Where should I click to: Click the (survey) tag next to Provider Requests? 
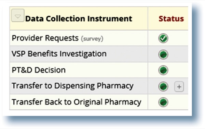(x=92, y=39)
